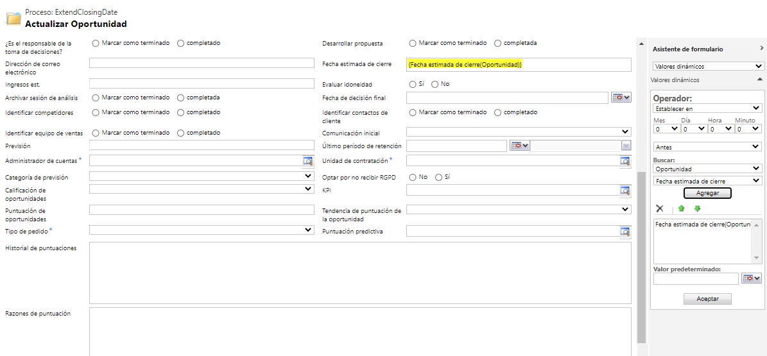Viewport: 767px width, 356px height.
Task: Expand Asistente de formulario panel arrow
Action: point(762,48)
